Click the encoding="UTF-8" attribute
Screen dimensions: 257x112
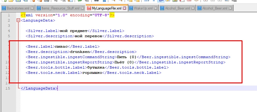90,15
